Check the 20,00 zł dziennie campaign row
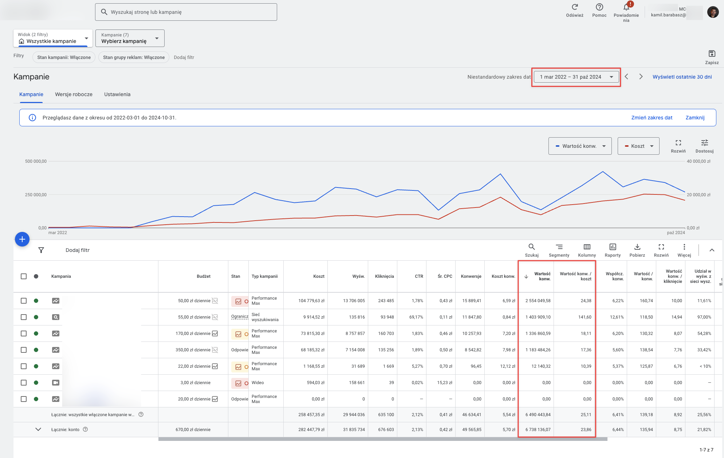 coord(24,399)
